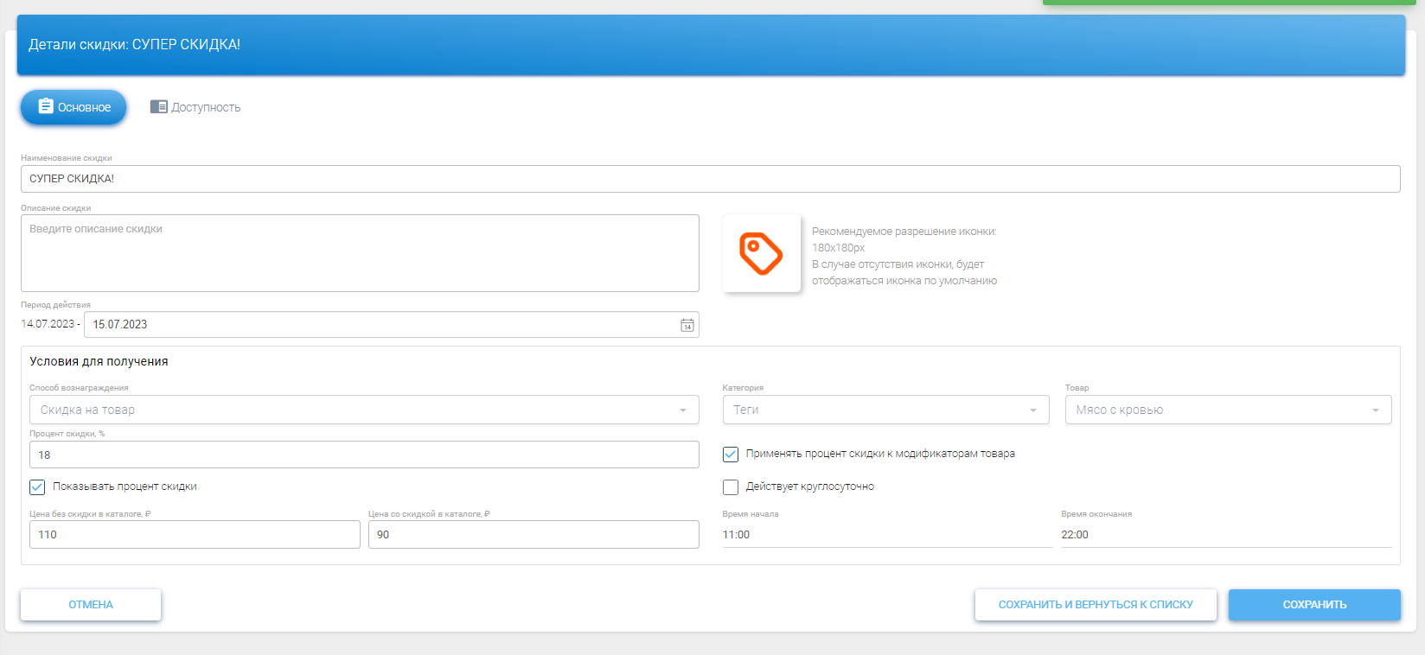This screenshot has width=1425, height=655.
Task: Click the 'Цена со скидкой в каталоге' field
Action: click(533, 535)
